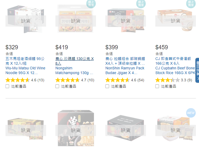Check 比較產品 for Wu-Mu Matsu noodle
The image size is (199, 153).
[7, 87]
